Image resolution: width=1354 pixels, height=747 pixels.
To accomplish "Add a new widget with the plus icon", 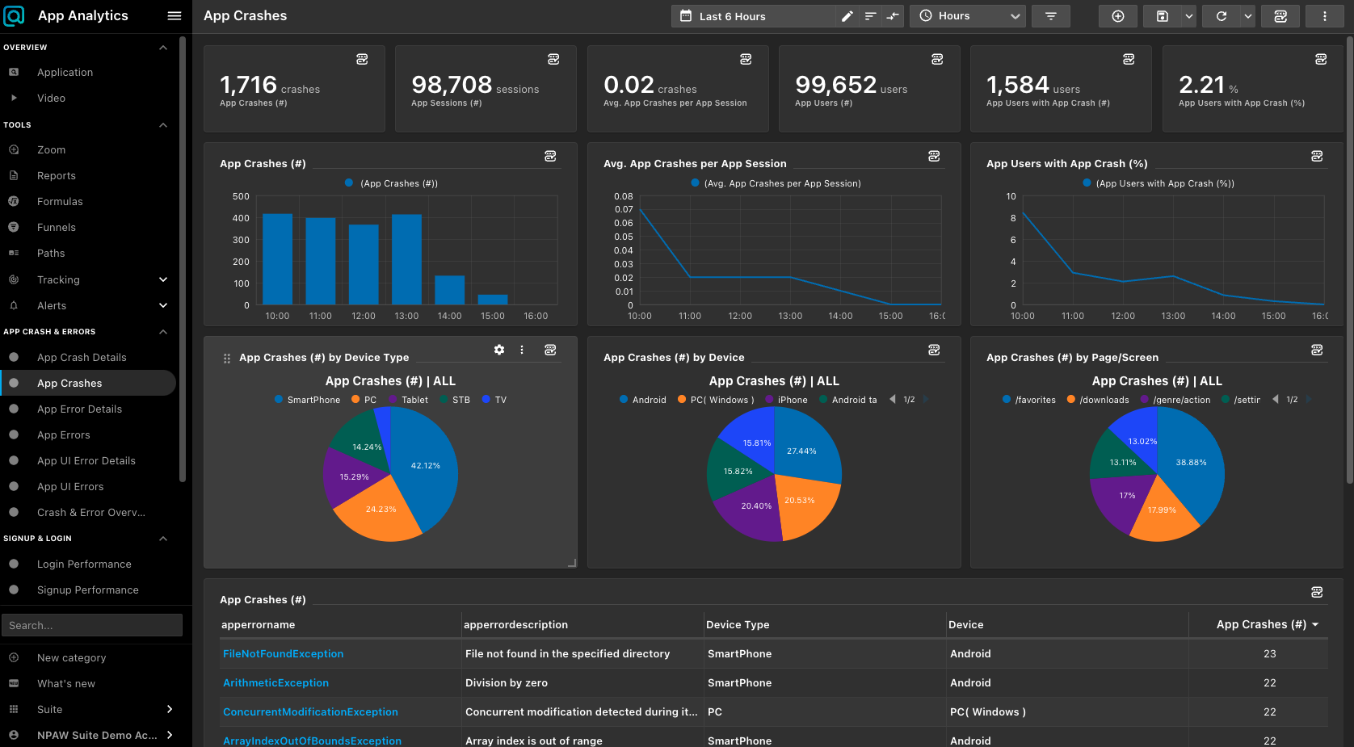I will [1117, 15].
